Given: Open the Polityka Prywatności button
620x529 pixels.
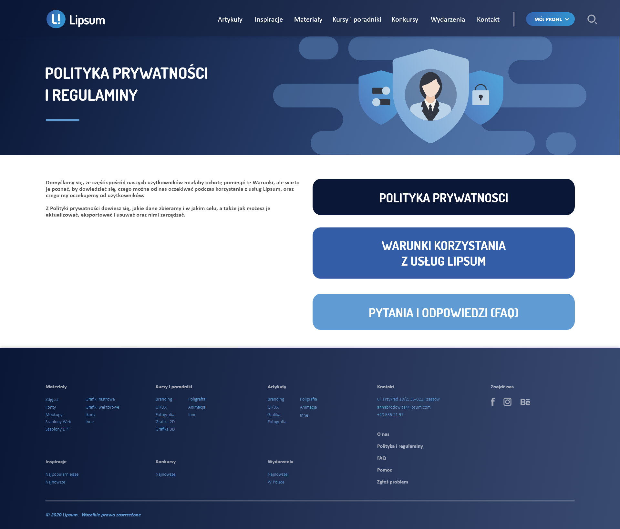Looking at the screenshot, I should tap(443, 197).
